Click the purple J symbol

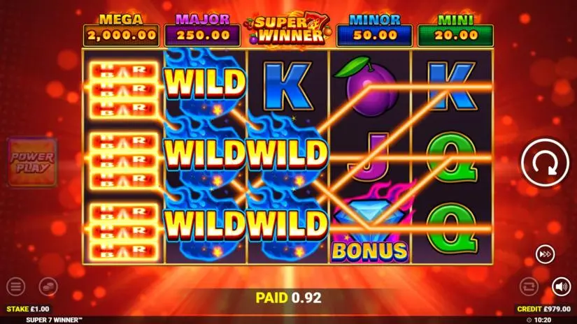tap(369, 157)
